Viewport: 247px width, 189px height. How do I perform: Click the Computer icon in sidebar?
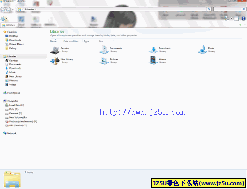(x=5, y=101)
